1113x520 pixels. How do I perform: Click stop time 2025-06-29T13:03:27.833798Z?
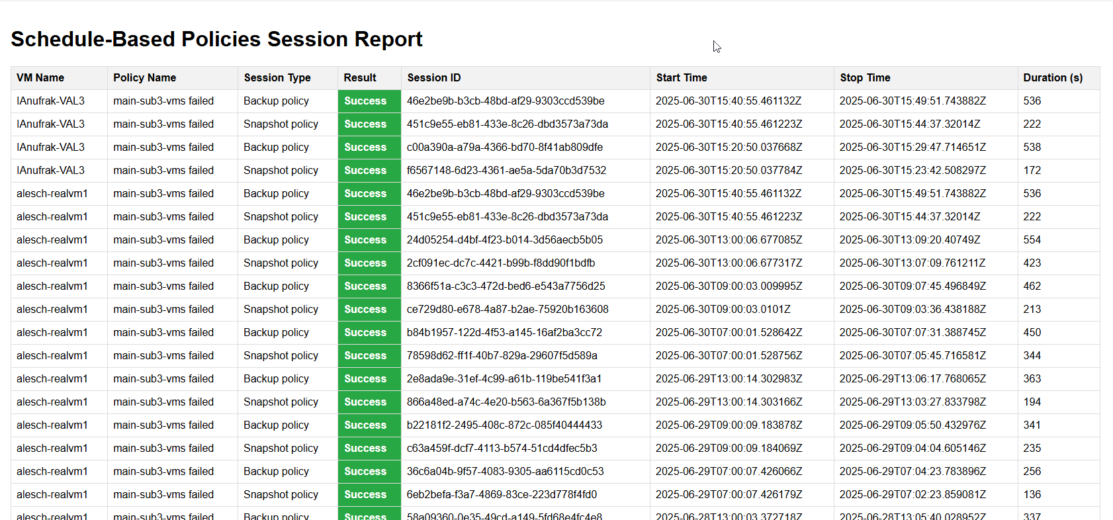coord(913,402)
